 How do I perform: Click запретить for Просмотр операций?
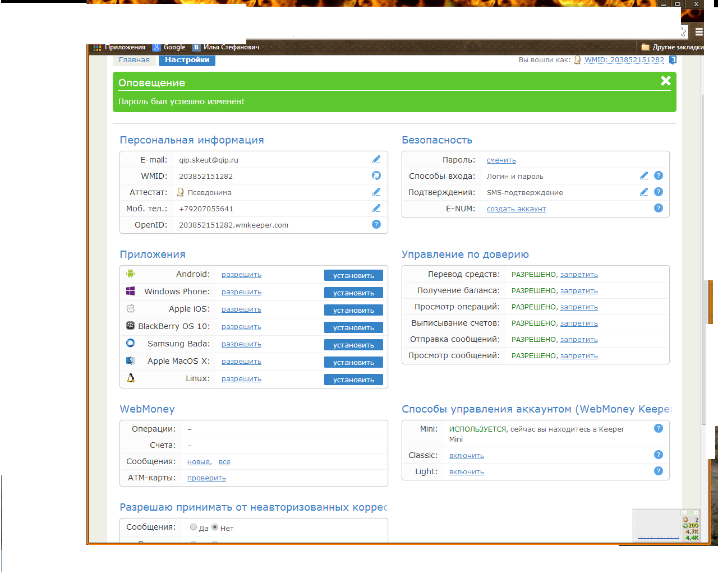(x=579, y=307)
